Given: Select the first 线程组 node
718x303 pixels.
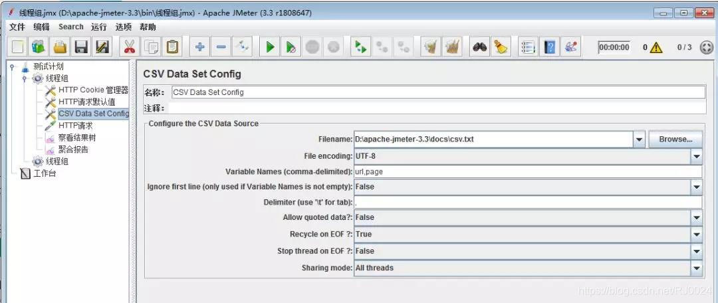Looking at the screenshot, I should click(57, 78).
